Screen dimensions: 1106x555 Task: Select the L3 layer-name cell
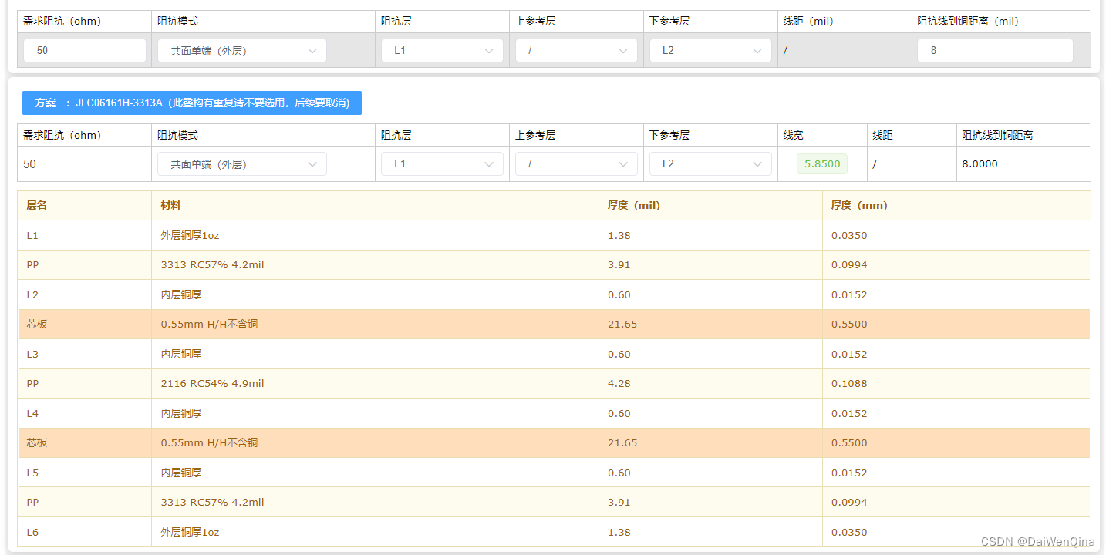pos(85,354)
